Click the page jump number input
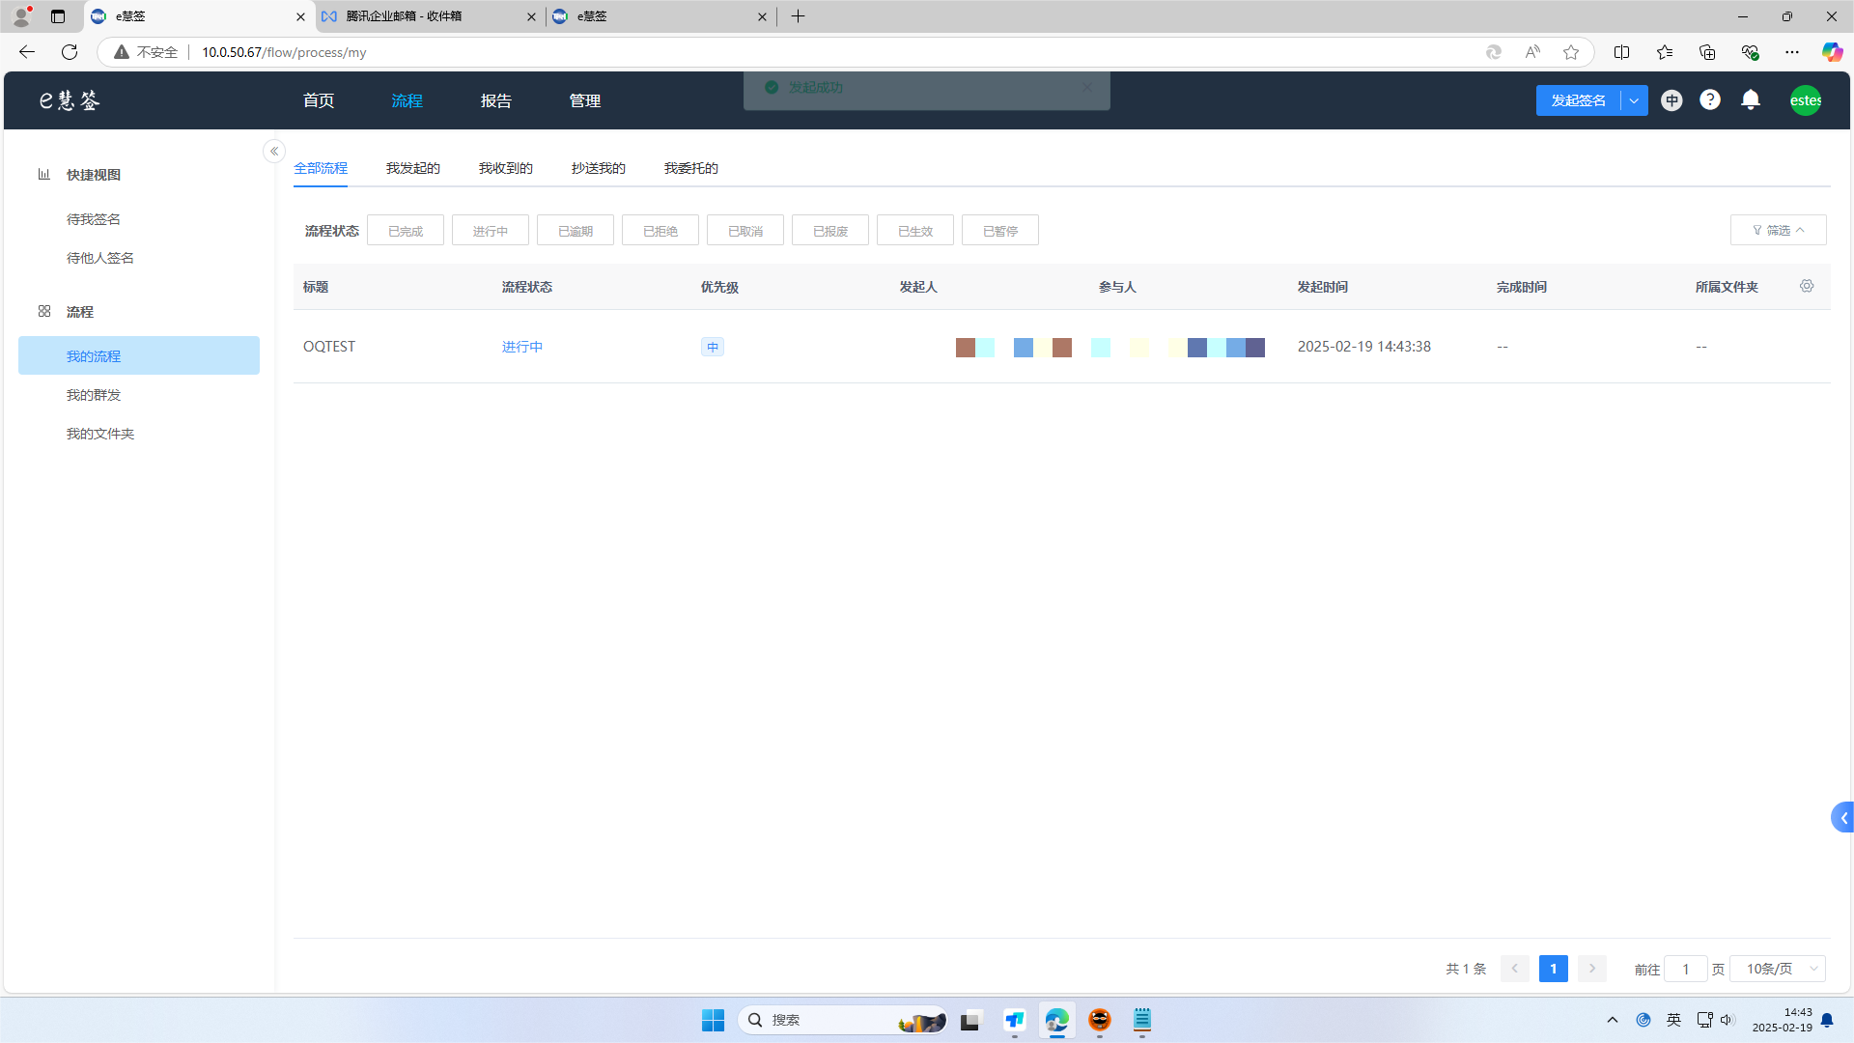The image size is (1854, 1043). pyautogui.click(x=1685, y=969)
